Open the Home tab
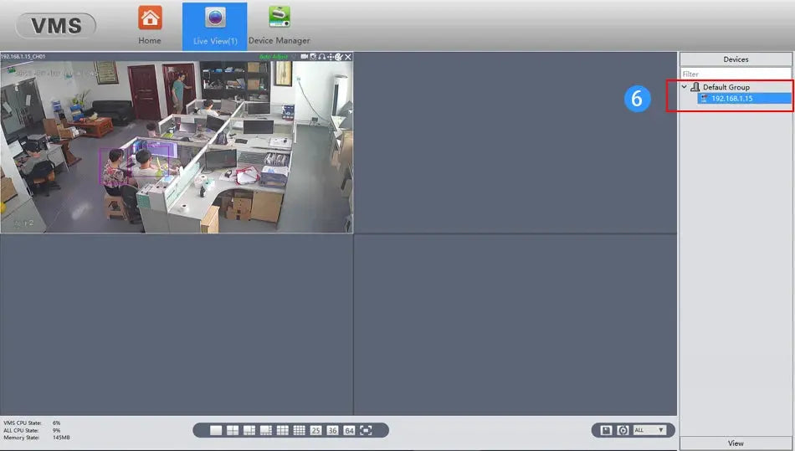This screenshot has height=451, width=795. 150,25
